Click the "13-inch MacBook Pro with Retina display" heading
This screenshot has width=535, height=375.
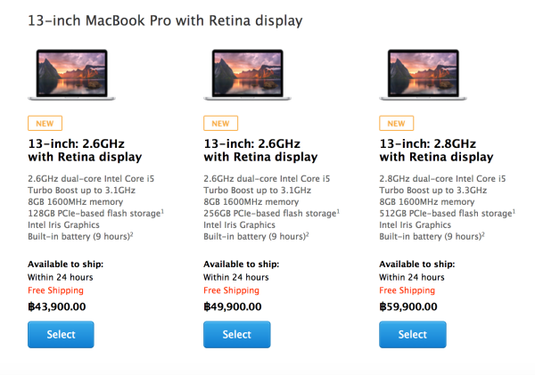click(164, 19)
